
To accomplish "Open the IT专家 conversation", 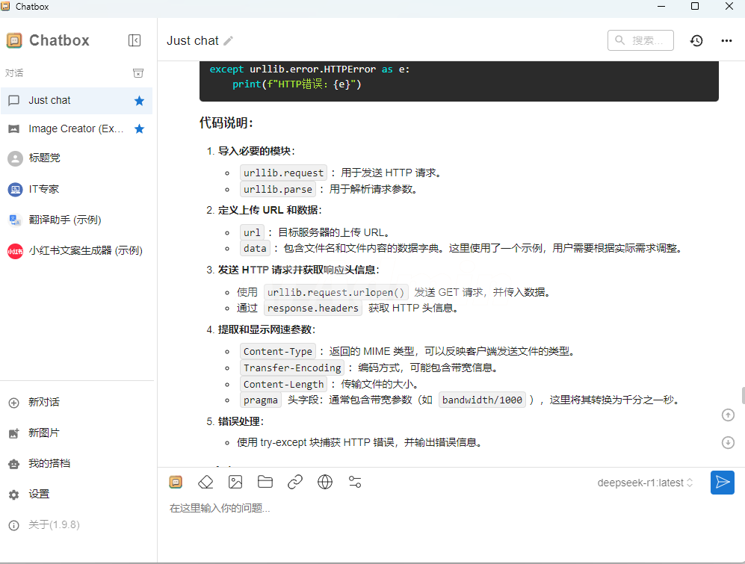I will tap(43, 189).
